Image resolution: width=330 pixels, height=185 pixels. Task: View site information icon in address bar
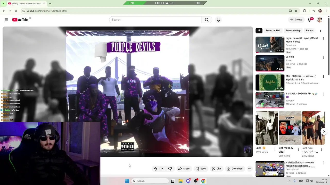(23, 11)
